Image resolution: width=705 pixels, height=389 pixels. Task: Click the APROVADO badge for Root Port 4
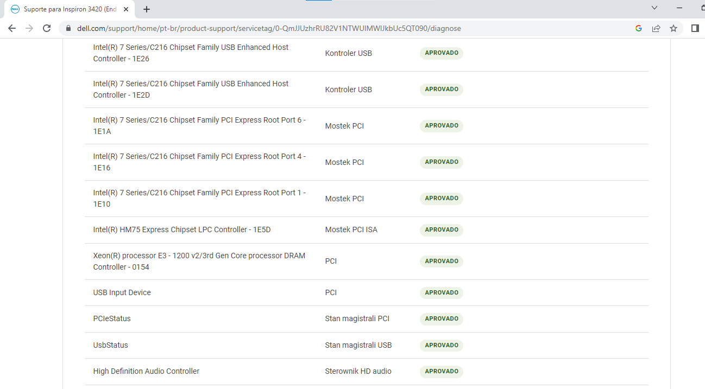442,162
